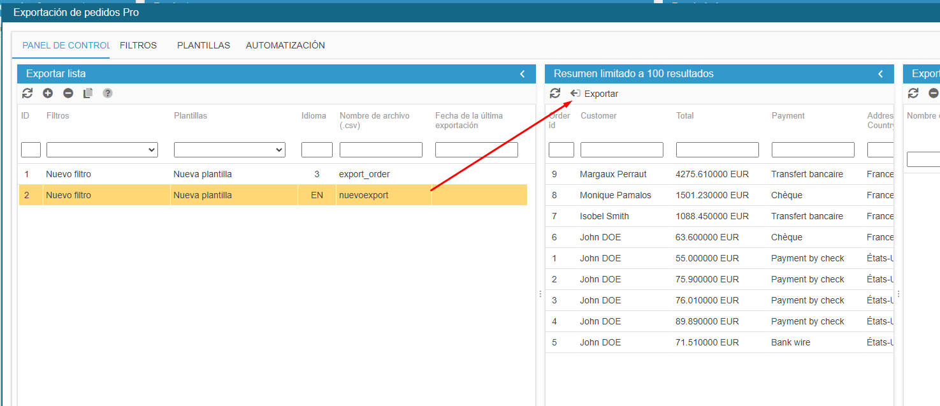The height and width of the screenshot is (406, 940).
Task: Go to the AUTOMATIZACIÓN tab
Action: click(x=286, y=45)
